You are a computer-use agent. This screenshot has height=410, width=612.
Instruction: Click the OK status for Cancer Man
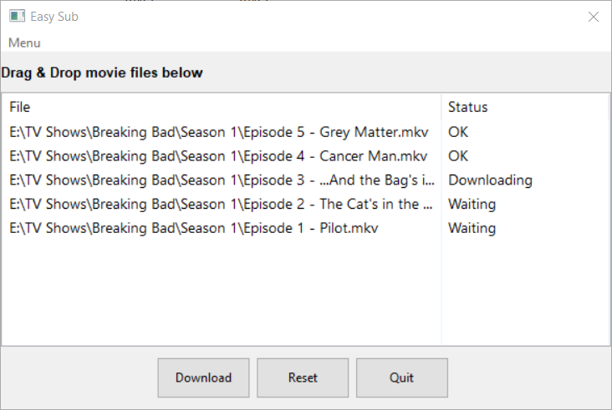[458, 155]
